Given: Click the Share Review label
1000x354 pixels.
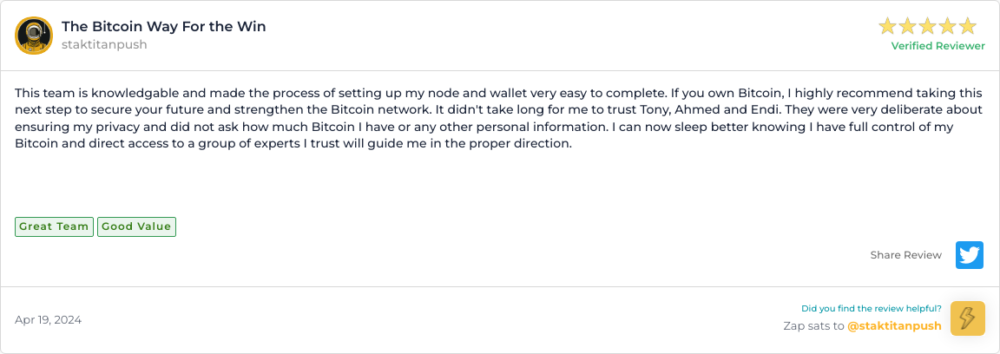Looking at the screenshot, I should [x=905, y=255].
